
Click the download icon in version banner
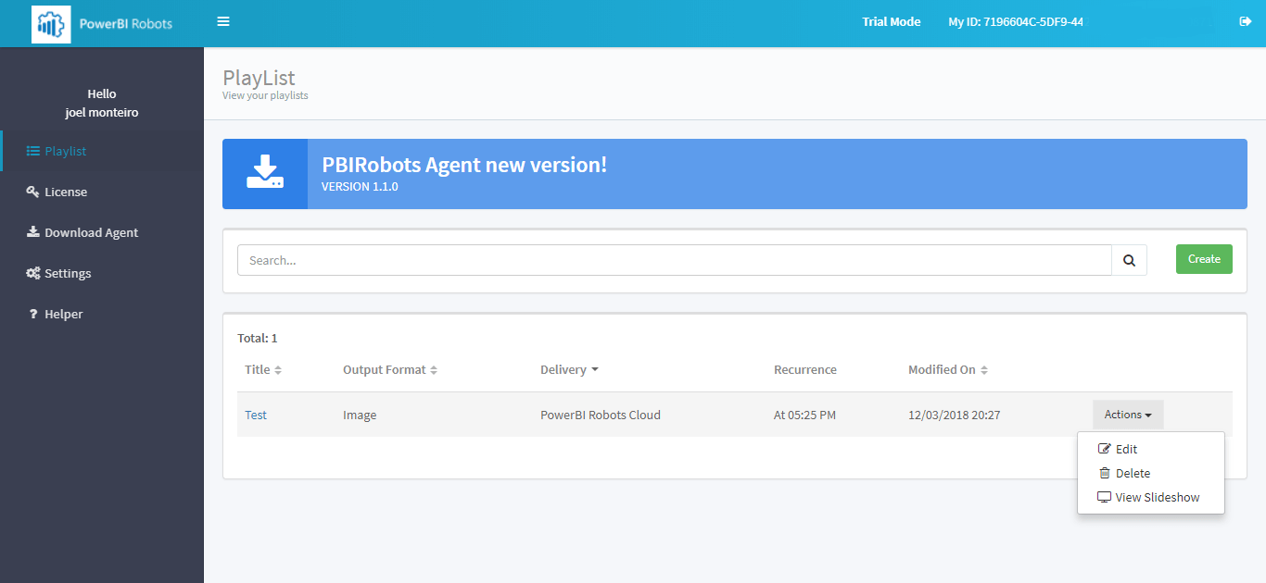point(265,174)
